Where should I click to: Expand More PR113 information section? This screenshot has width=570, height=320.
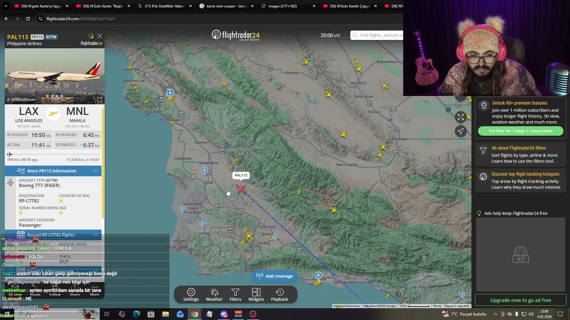pyautogui.click(x=53, y=171)
